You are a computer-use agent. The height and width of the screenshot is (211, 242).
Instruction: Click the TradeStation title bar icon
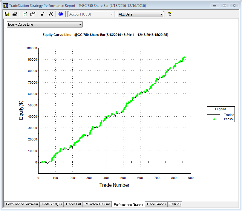[5, 5]
